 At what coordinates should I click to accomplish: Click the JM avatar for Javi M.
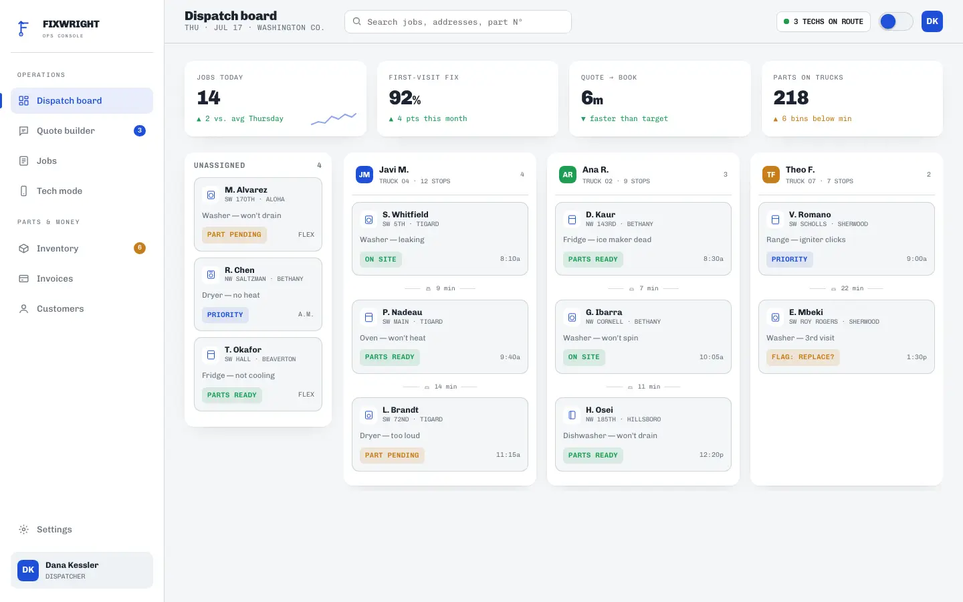pyautogui.click(x=364, y=175)
